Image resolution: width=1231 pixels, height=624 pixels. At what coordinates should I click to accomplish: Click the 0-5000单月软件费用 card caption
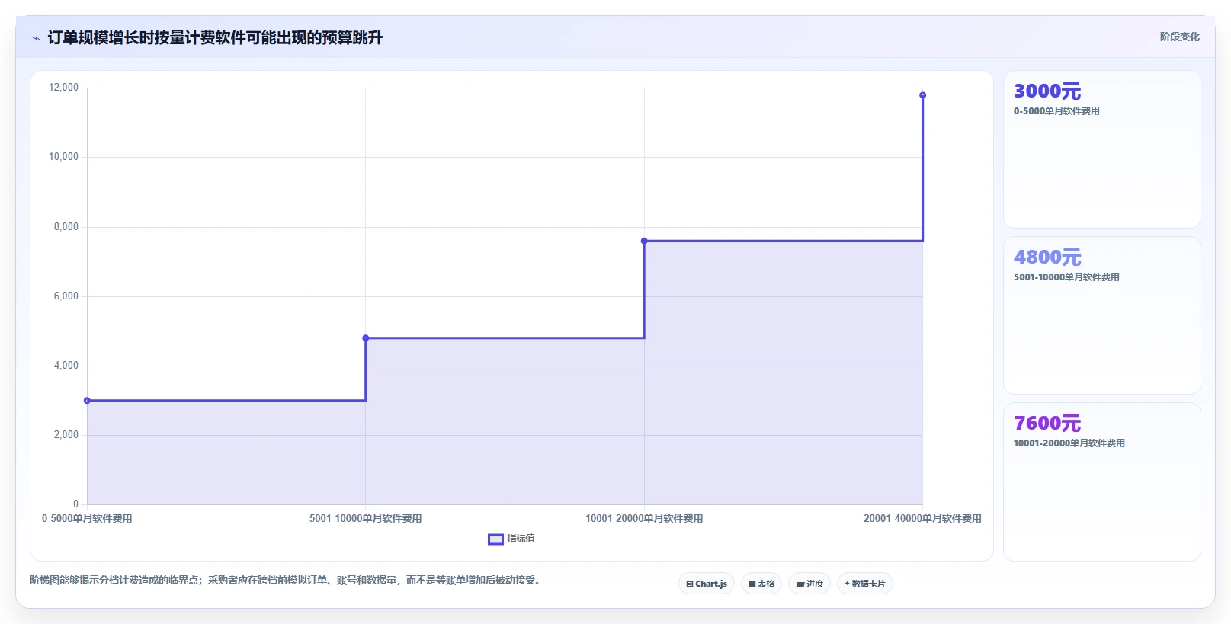coord(1056,111)
